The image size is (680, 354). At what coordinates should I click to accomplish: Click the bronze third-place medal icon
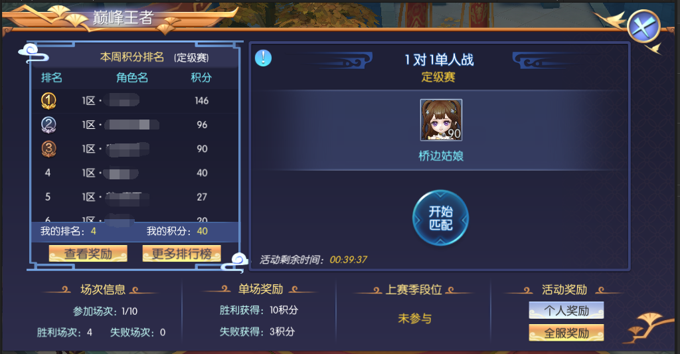click(x=48, y=149)
